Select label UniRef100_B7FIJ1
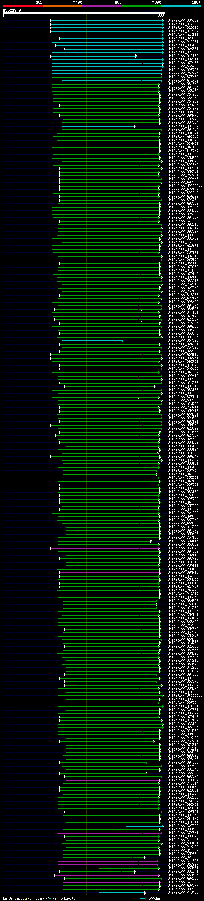 [183, 397]
